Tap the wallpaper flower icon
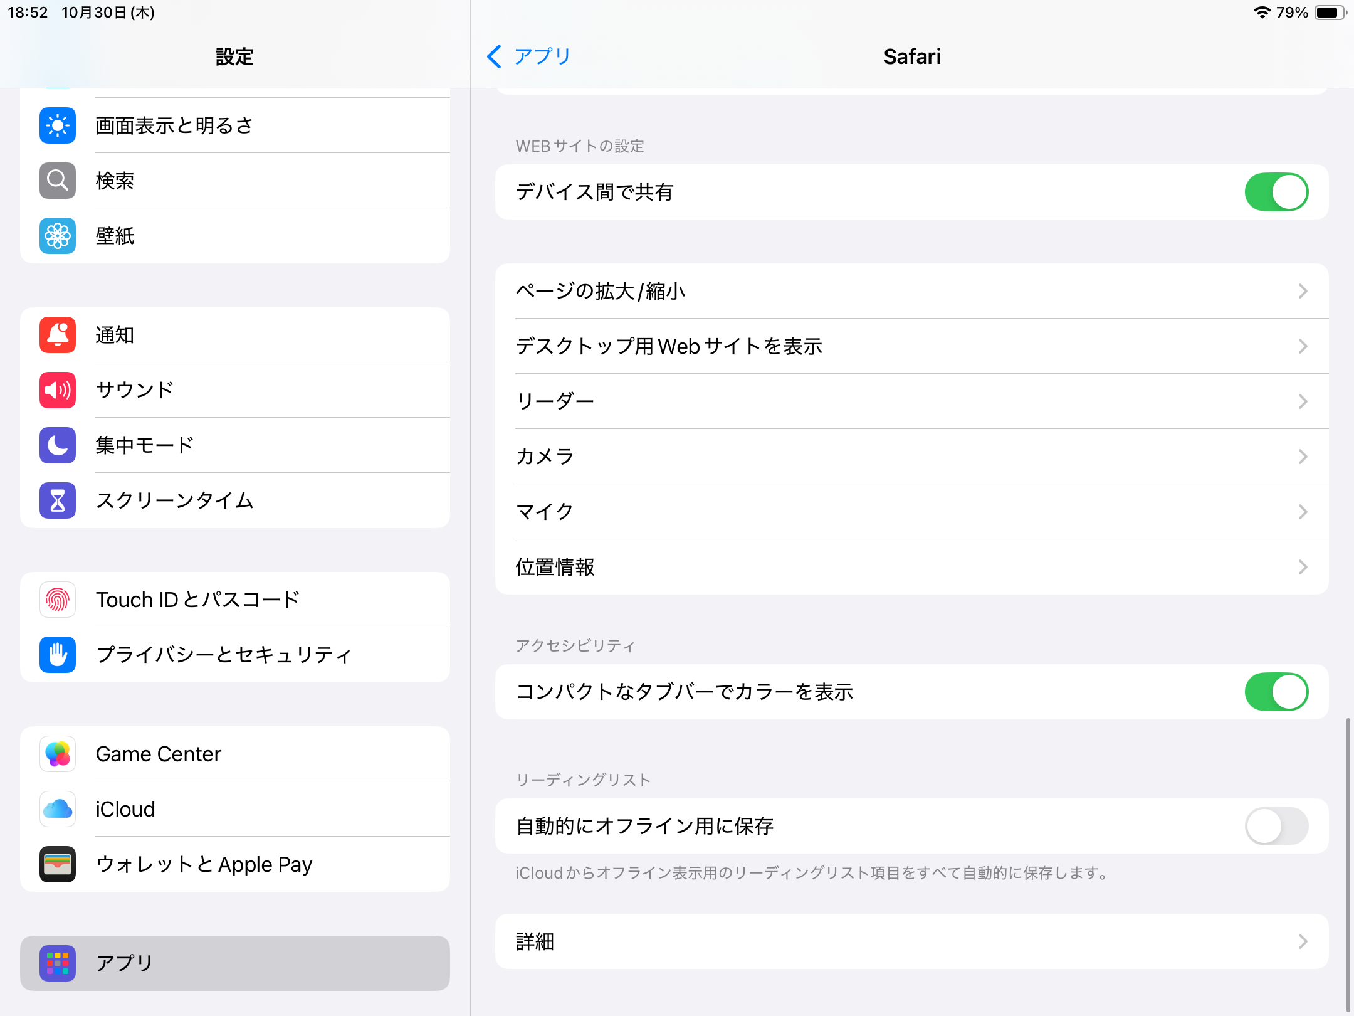The image size is (1354, 1016). [58, 236]
